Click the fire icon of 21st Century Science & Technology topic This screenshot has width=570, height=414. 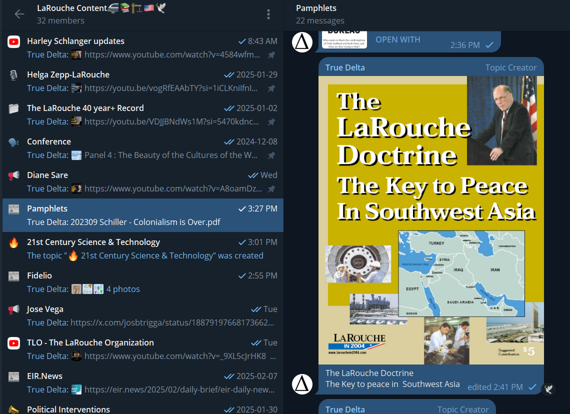pyautogui.click(x=14, y=243)
